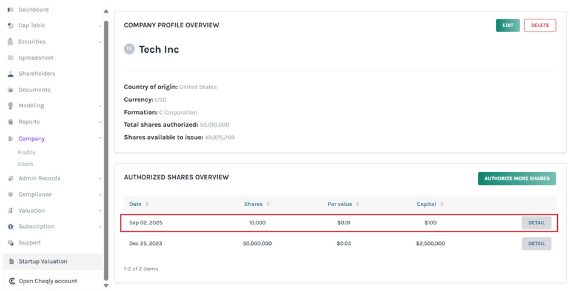
Task: Open the Dashboard menu item
Action: [x=33, y=10]
